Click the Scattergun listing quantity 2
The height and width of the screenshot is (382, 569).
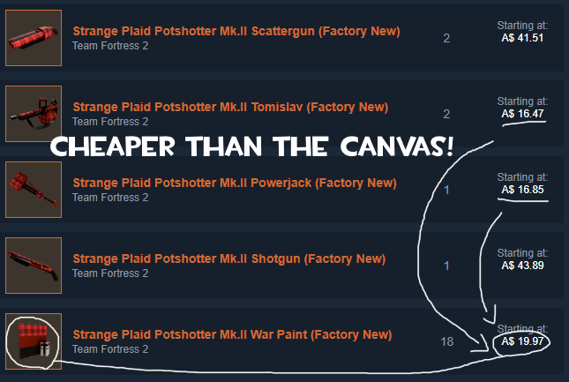coord(446,38)
